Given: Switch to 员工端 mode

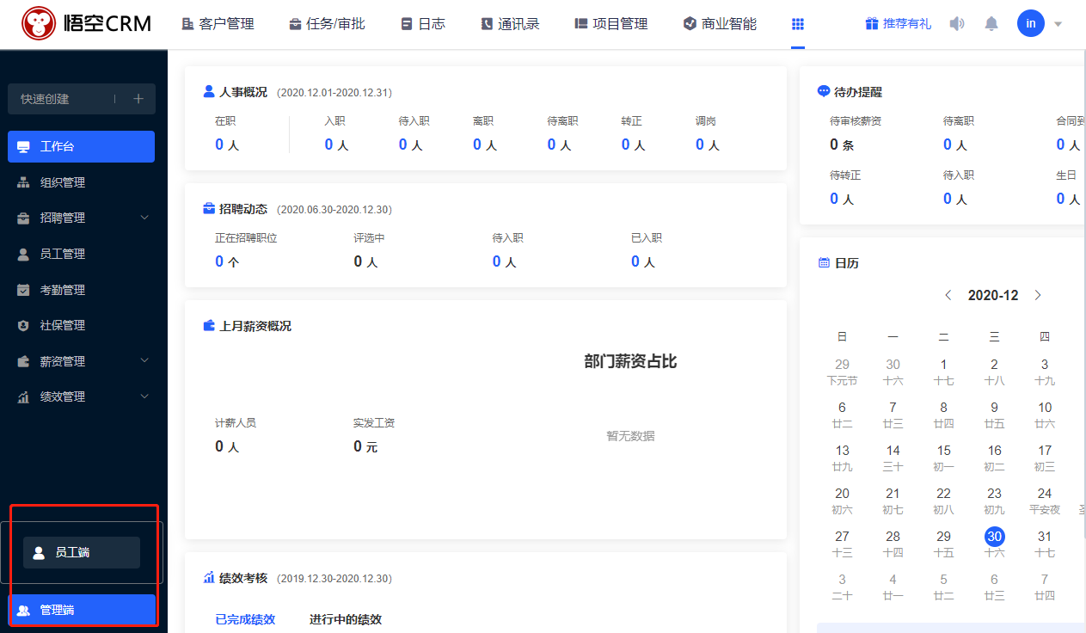Looking at the screenshot, I should click(82, 552).
